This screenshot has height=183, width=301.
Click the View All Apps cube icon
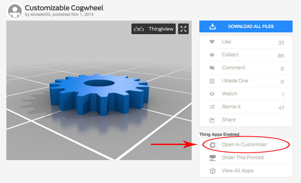pyautogui.click(x=212, y=171)
